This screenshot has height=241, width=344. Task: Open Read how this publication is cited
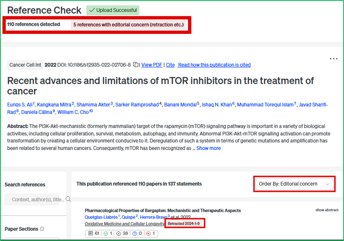coord(214,65)
